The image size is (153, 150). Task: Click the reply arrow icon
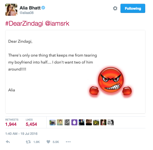click(8, 142)
